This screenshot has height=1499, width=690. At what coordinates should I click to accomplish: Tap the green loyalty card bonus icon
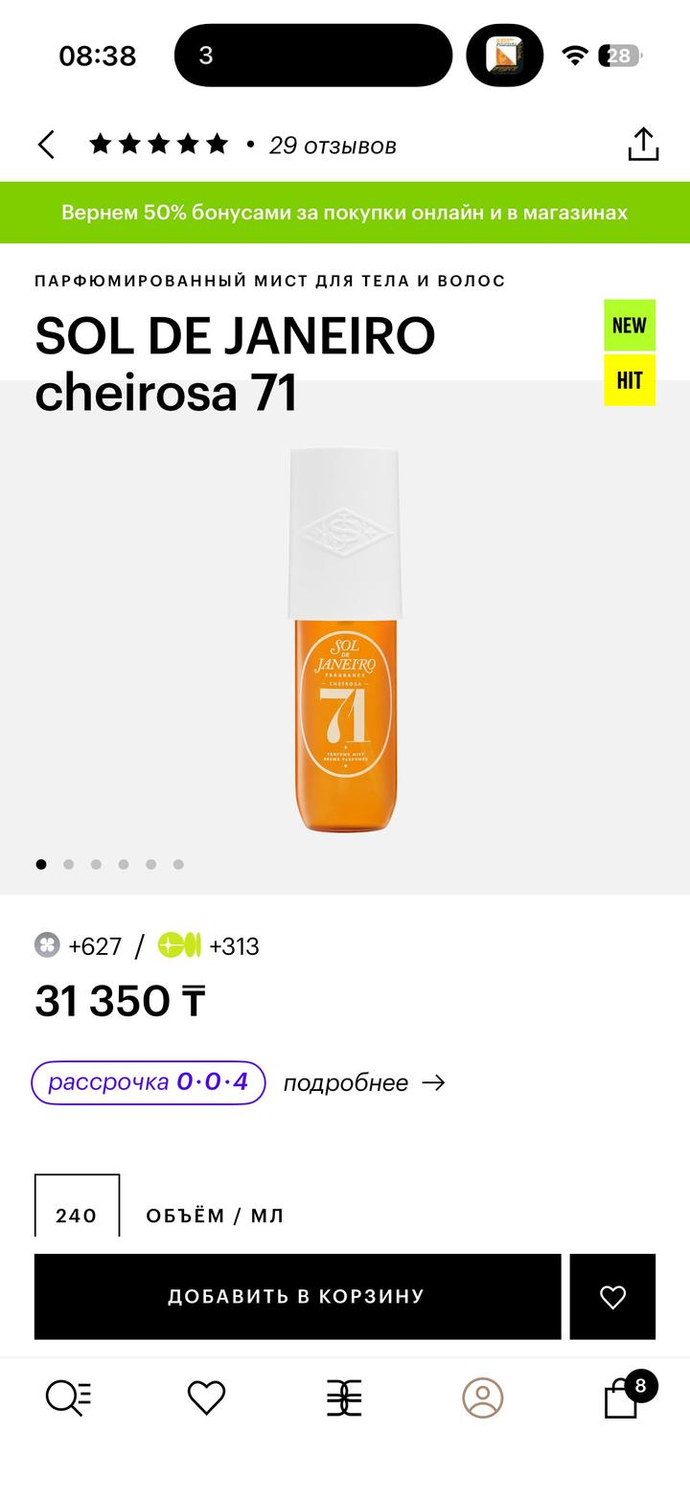pos(179,946)
